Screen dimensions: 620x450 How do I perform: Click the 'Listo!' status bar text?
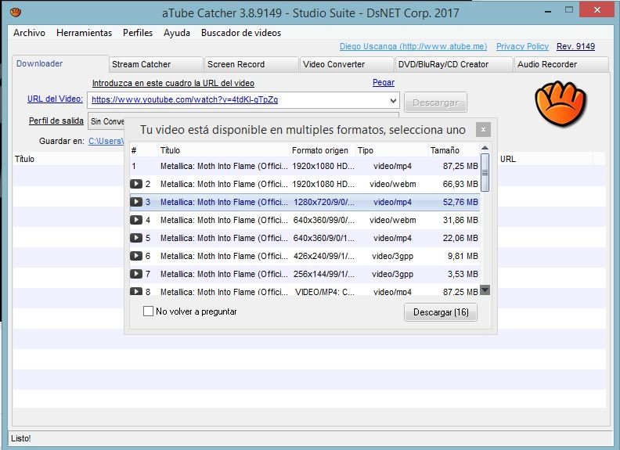21,438
